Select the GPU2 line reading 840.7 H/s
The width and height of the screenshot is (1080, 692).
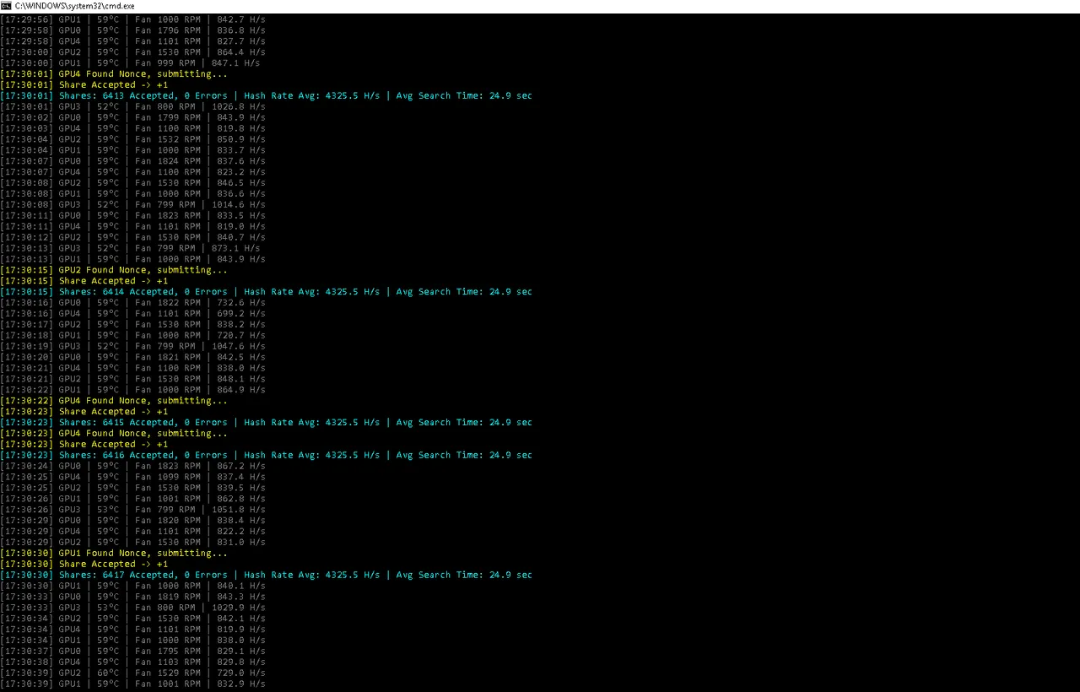tap(132, 237)
